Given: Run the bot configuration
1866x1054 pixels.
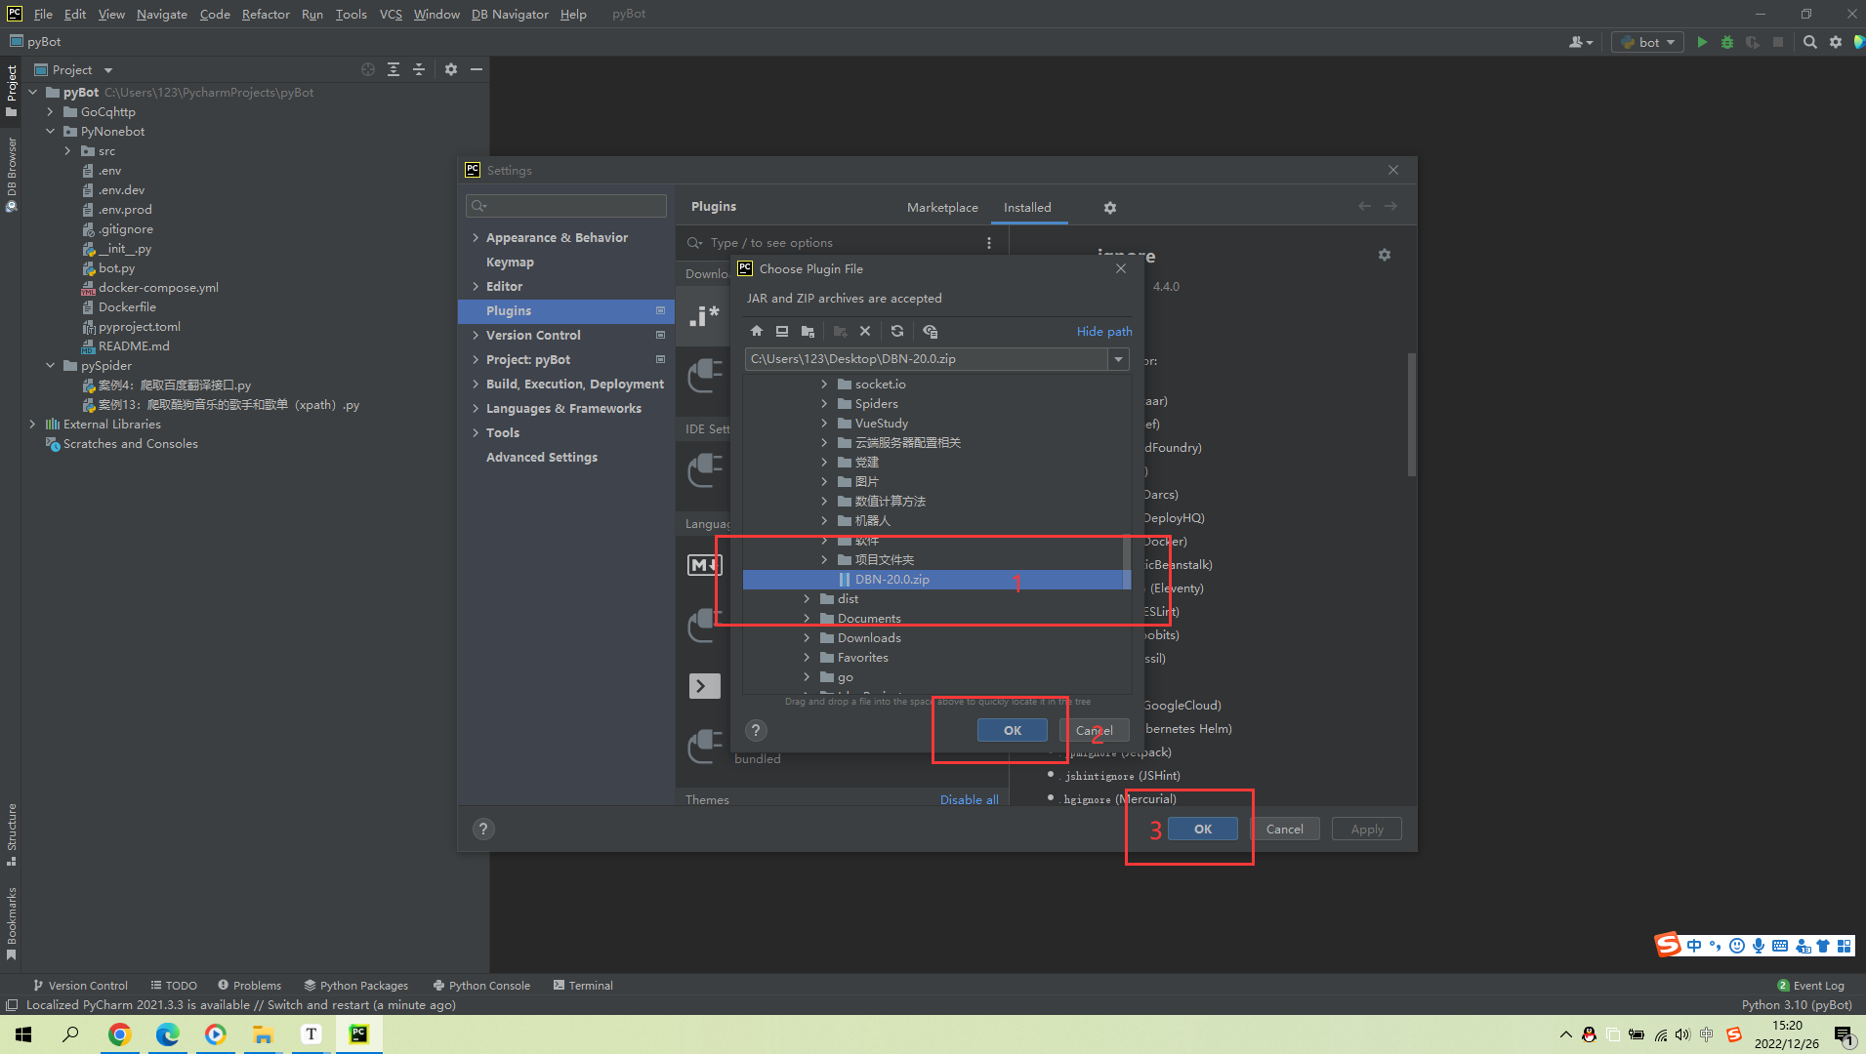Looking at the screenshot, I should [1702, 42].
